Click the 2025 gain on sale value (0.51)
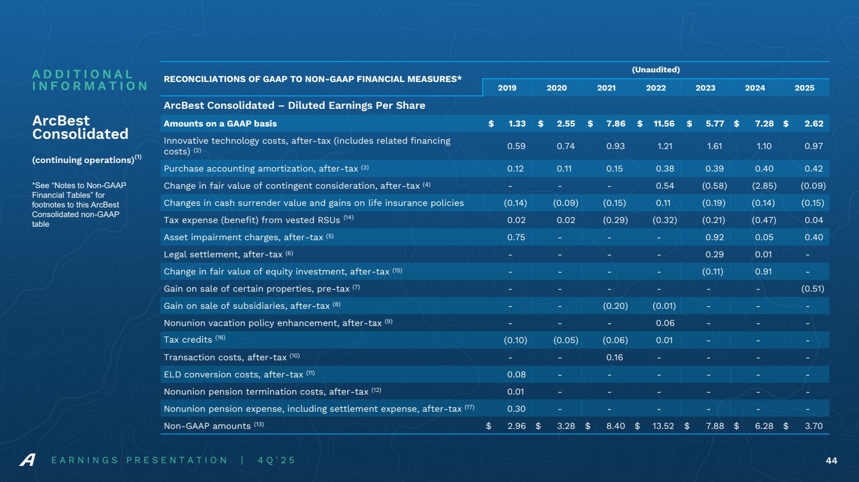The image size is (859, 482). [x=812, y=289]
